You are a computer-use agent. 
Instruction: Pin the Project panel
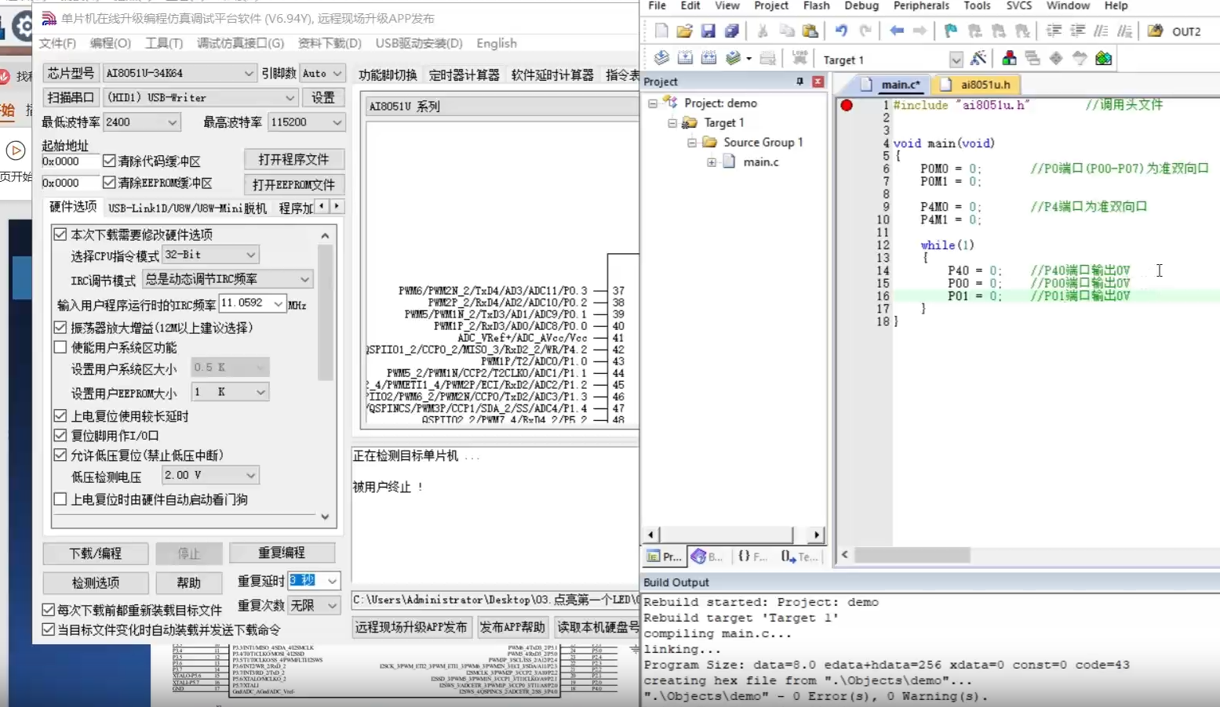(x=800, y=82)
